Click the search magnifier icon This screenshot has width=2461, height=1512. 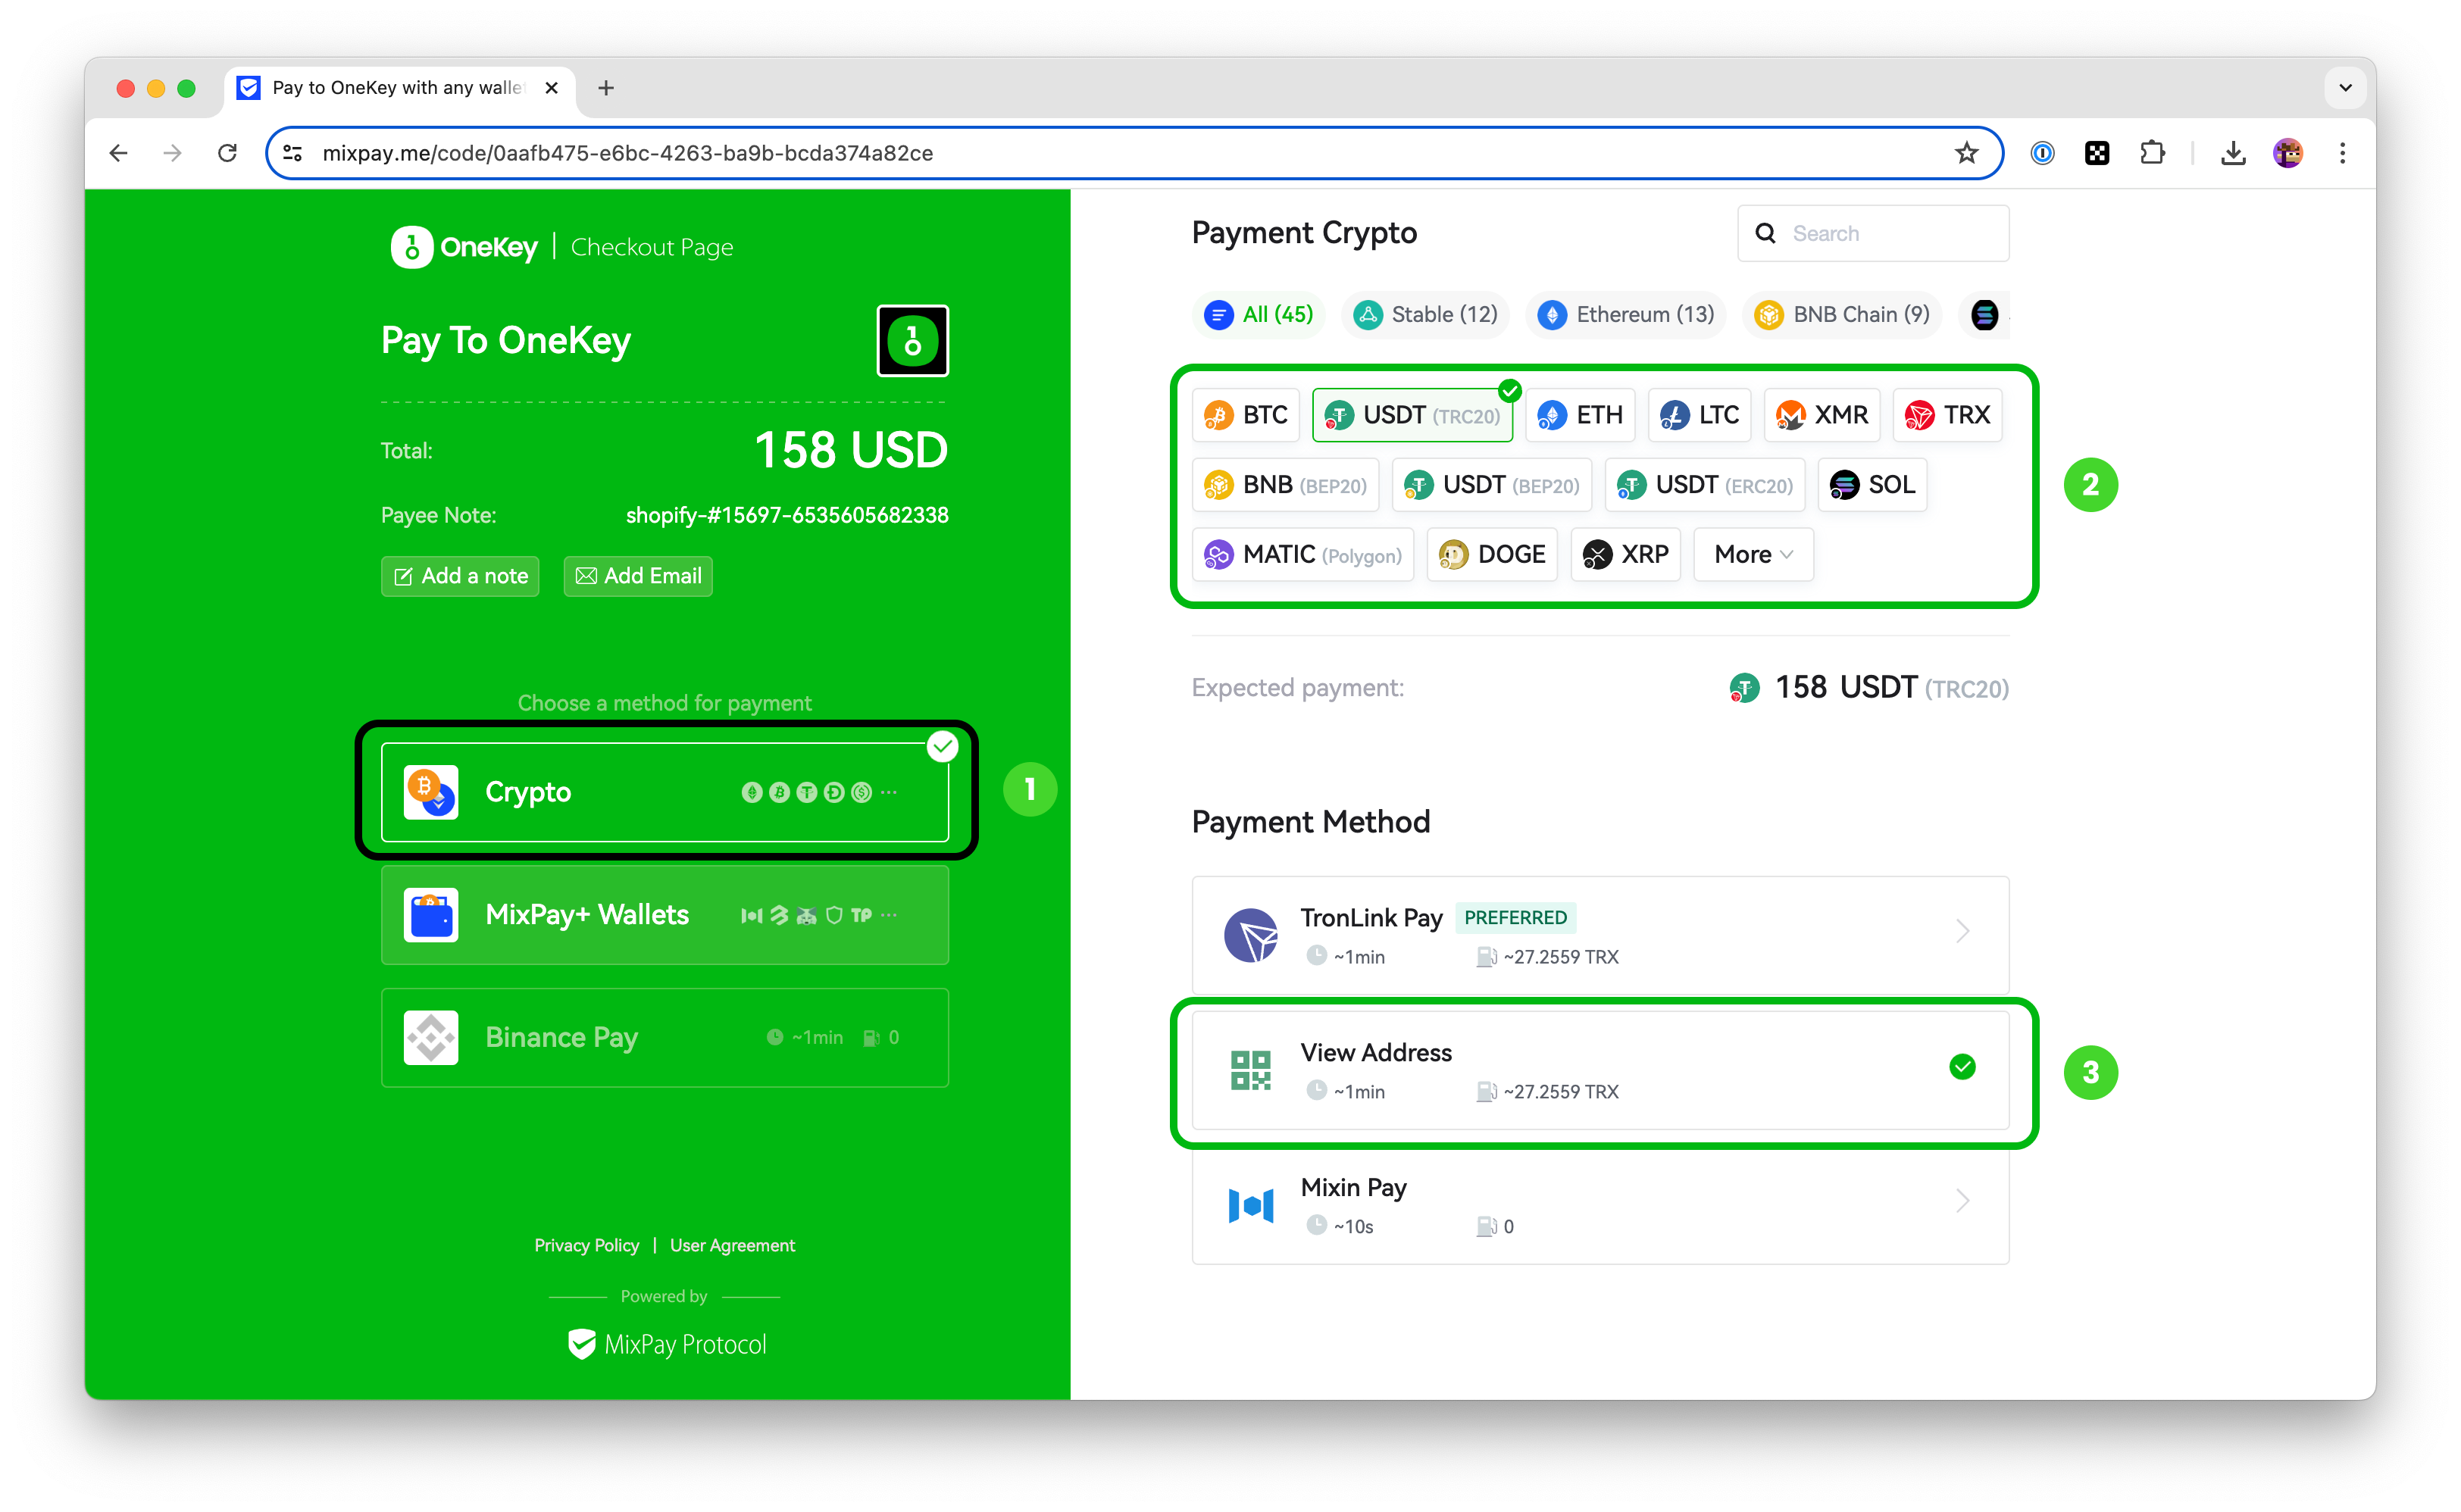pos(1766,234)
